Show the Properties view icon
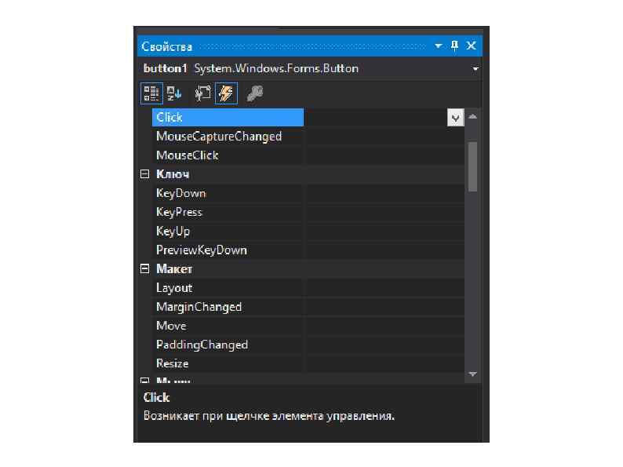Viewport: 623px width, 467px height. coord(202,93)
